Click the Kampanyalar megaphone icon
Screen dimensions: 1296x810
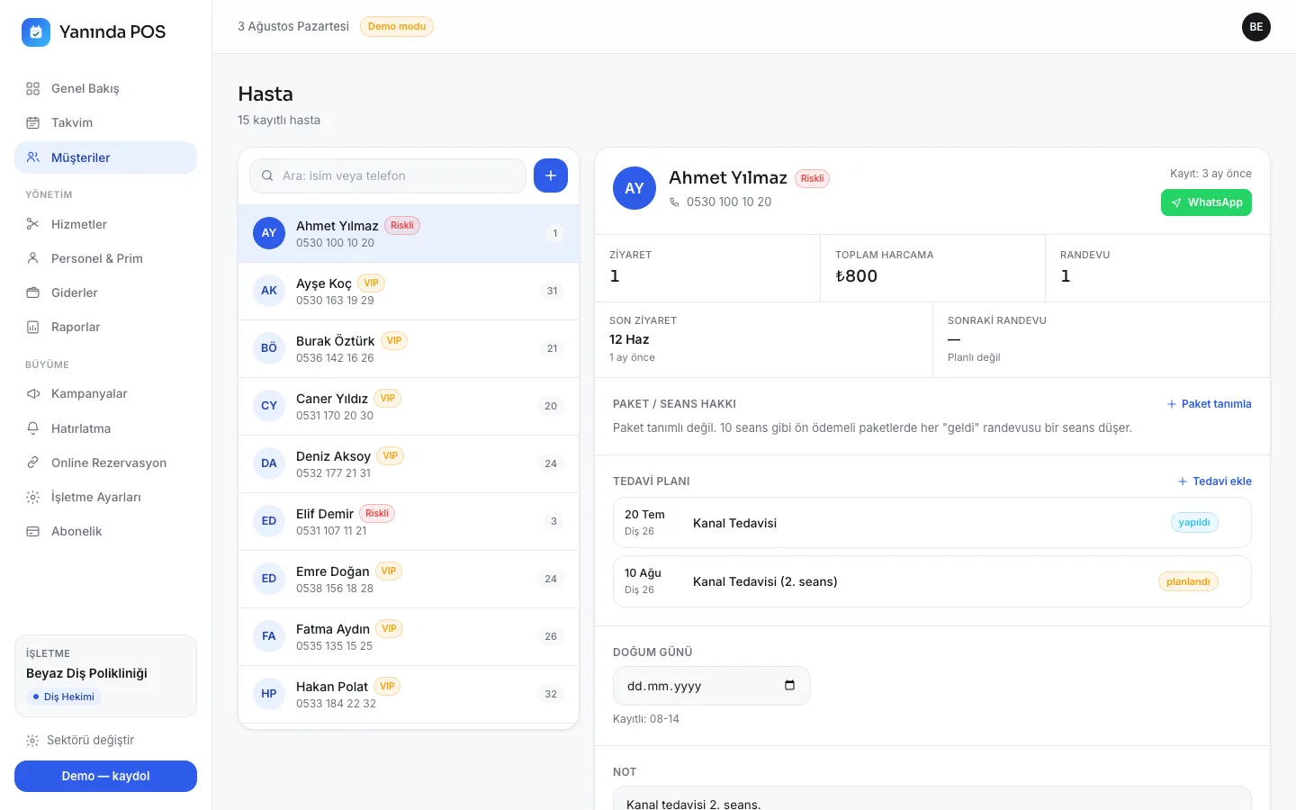[33, 393]
